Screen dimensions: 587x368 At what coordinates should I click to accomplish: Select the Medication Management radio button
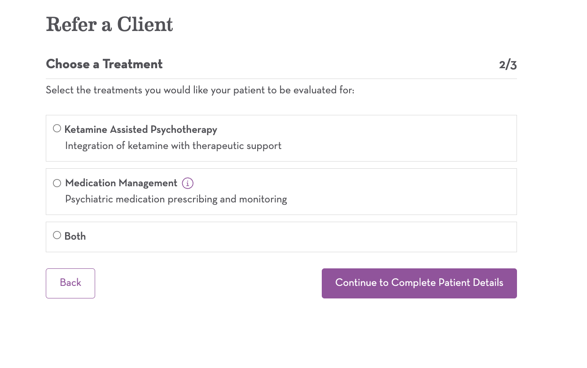click(57, 183)
